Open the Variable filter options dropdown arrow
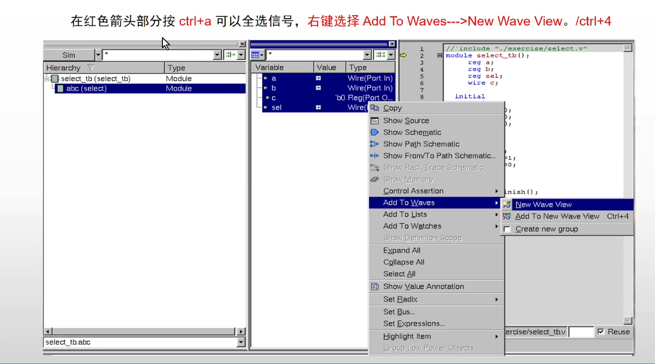 coord(391,55)
